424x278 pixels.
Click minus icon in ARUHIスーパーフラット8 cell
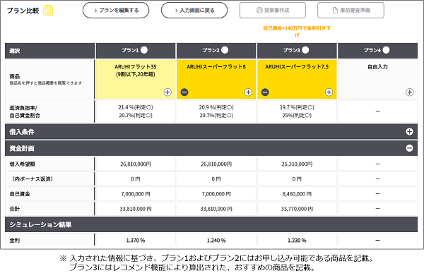click(x=184, y=92)
